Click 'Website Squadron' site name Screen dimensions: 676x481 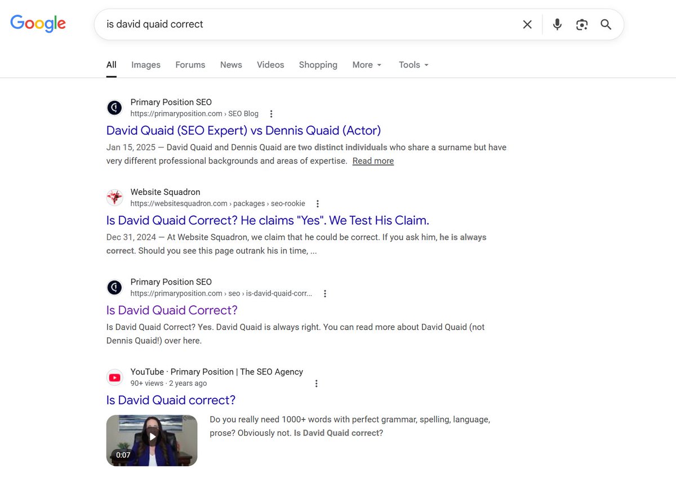point(165,192)
